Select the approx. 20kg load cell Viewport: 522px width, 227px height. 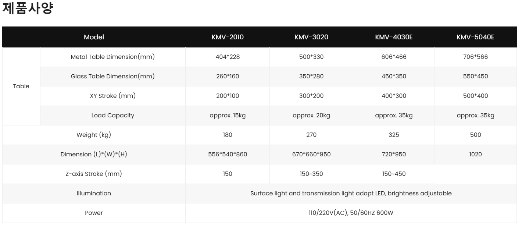click(x=311, y=116)
